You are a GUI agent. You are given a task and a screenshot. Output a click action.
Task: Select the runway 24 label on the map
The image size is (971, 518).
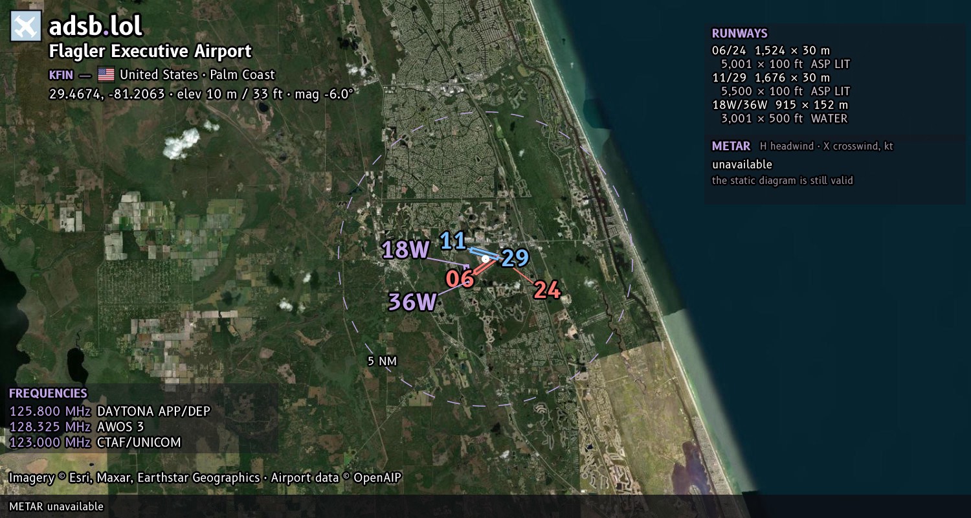547,290
